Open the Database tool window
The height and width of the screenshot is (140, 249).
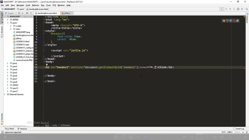pyautogui.click(x=247, y=18)
